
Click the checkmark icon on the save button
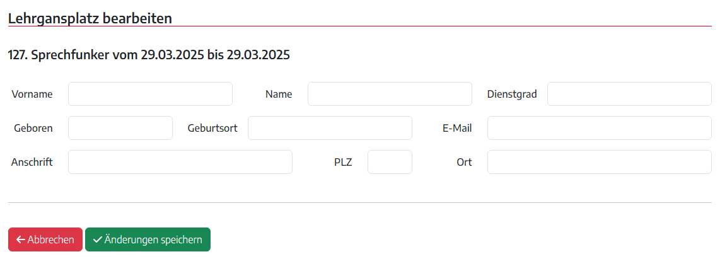coord(97,239)
